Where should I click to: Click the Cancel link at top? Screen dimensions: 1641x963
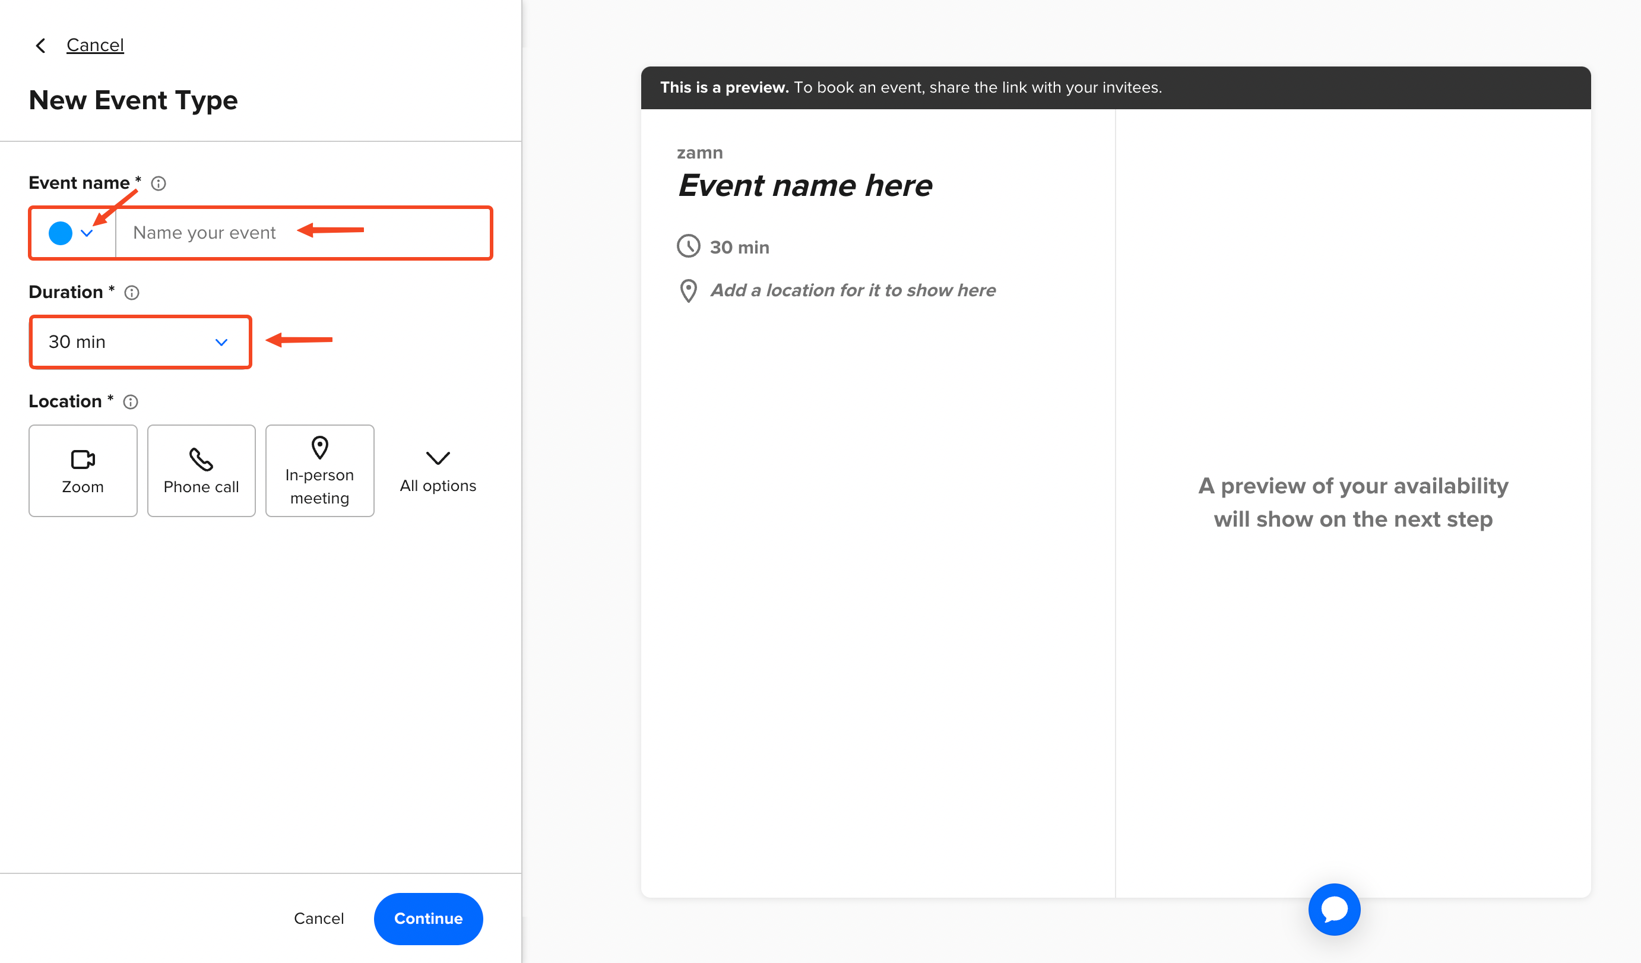pos(95,45)
